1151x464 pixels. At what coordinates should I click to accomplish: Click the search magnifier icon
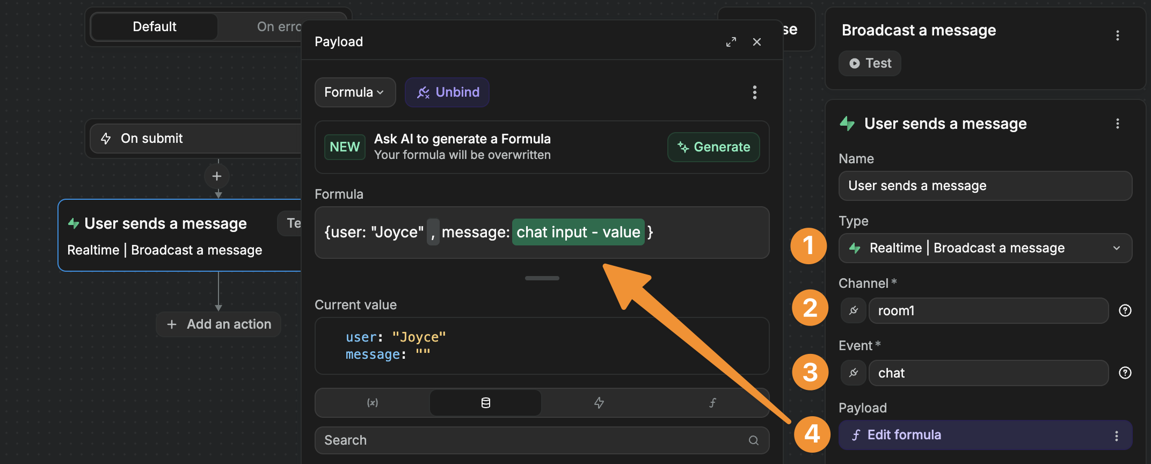(754, 440)
